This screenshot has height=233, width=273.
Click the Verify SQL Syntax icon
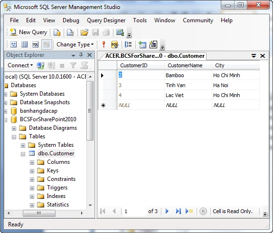[x=114, y=45]
